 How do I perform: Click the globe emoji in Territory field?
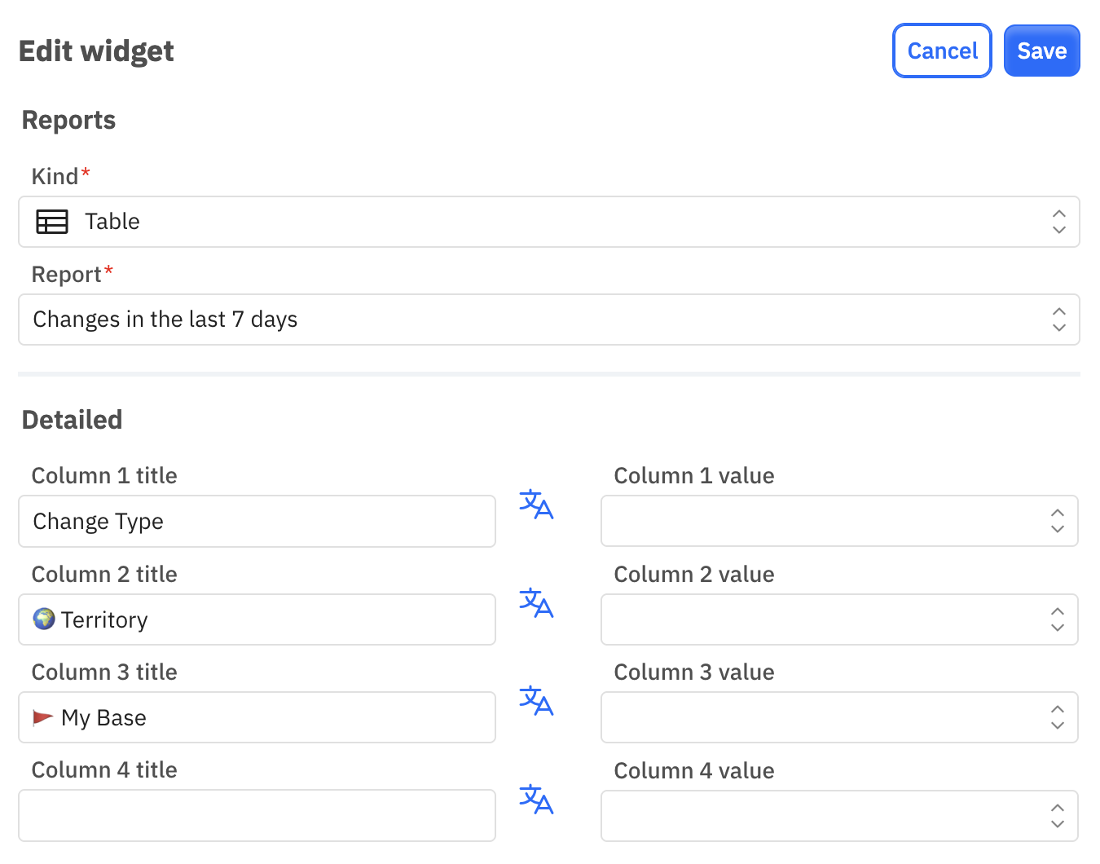click(44, 619)
